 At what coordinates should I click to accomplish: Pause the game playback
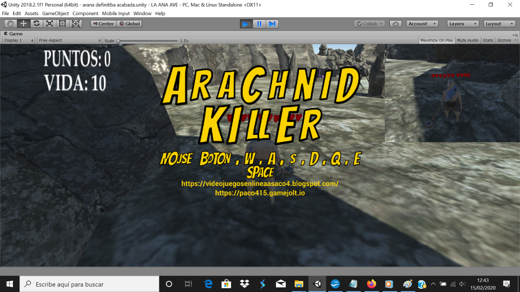tap(259, 24)
